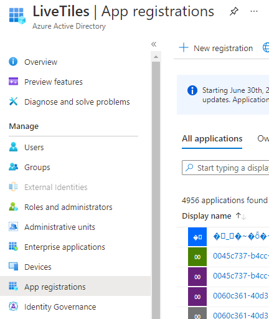Click the sidebar scrollbar up arrow
Image resolution: width=269 pixels, height=319 pixels.
tap(156, 57)
